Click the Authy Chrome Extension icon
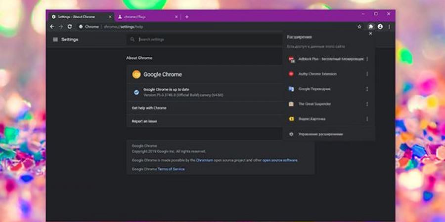445x222 pixels. tap(291, 74)
